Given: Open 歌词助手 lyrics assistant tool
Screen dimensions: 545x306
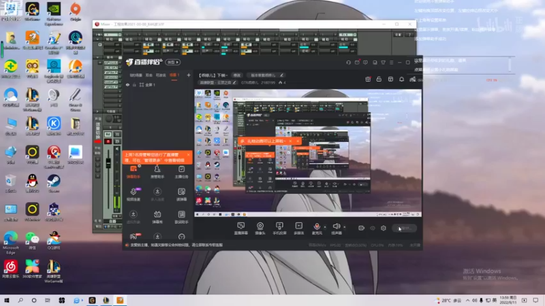Looking at the screenshot, I should pyautogui.click(x=181, y=217).
